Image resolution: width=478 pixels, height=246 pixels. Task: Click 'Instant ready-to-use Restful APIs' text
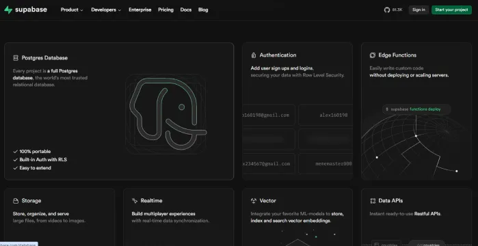point(406,214)
